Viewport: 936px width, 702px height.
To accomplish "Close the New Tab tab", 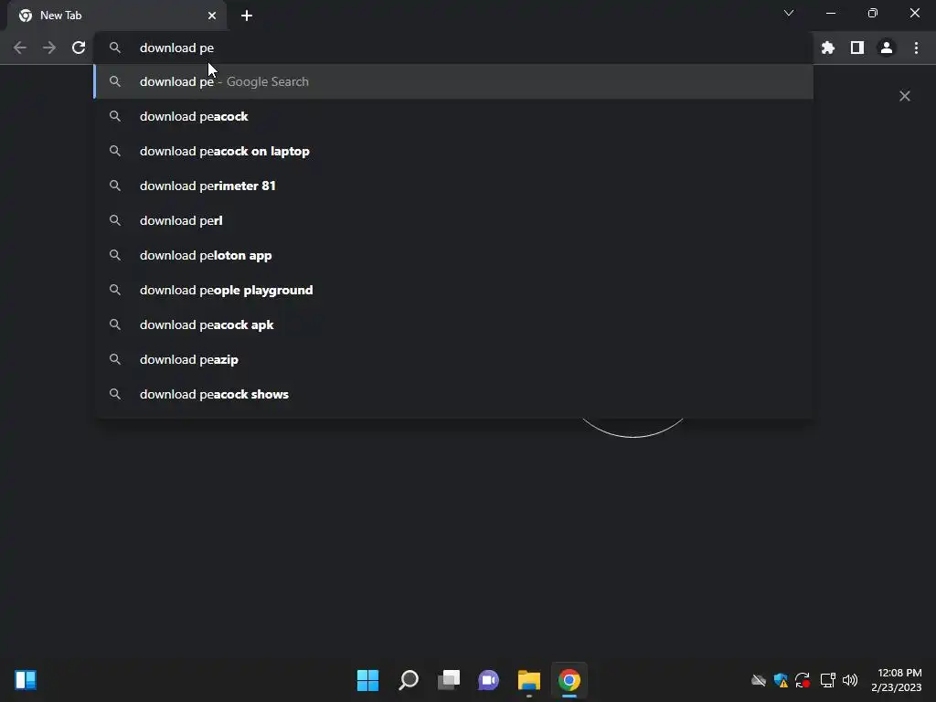I will pyautogui.click(x=212, y=16).
